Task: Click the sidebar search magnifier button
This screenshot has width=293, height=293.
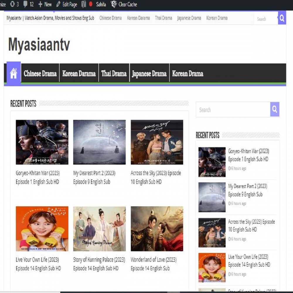Action: point(275,109)
